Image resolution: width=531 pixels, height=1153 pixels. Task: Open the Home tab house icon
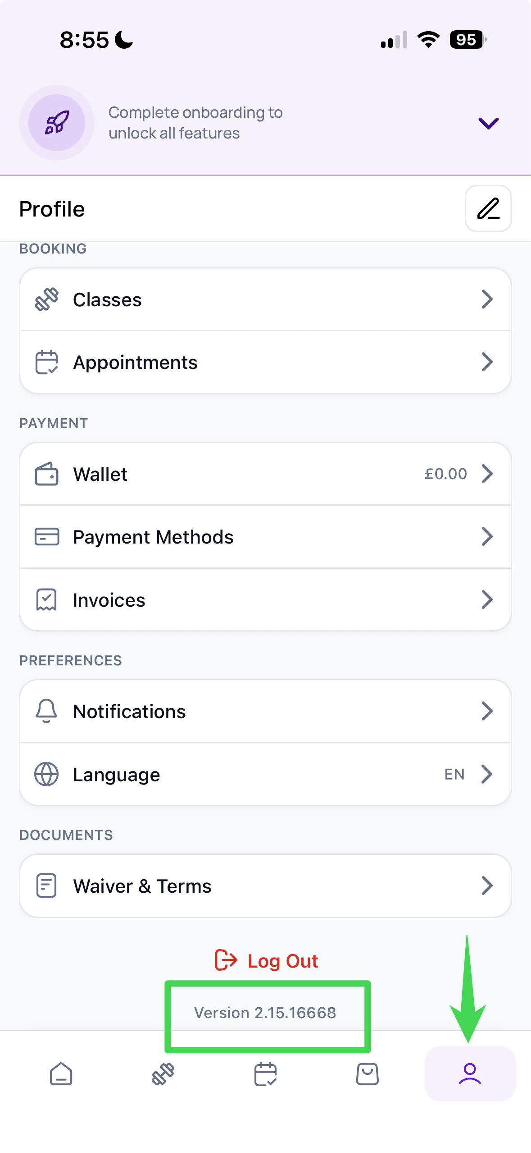[61, 1074]
